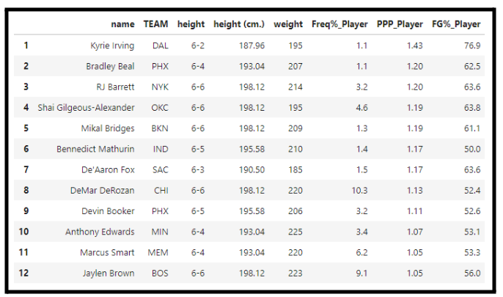
Task: Select the Kyrie Irving name cell
Action: (112, 45)
